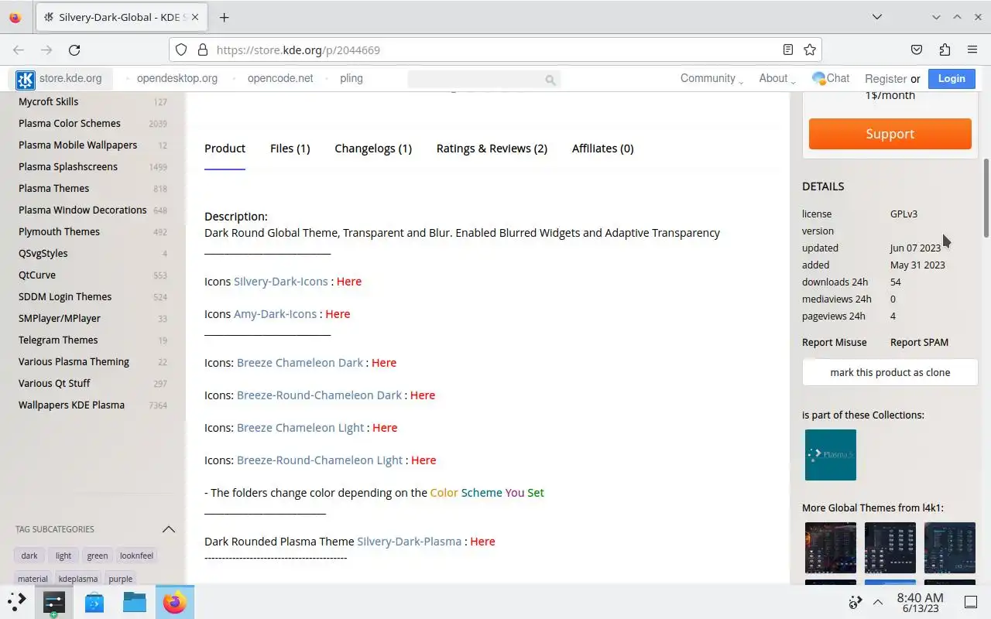Reload the current page
The height and width of the screenshot is (619, 991).
[x=74, y=50]
